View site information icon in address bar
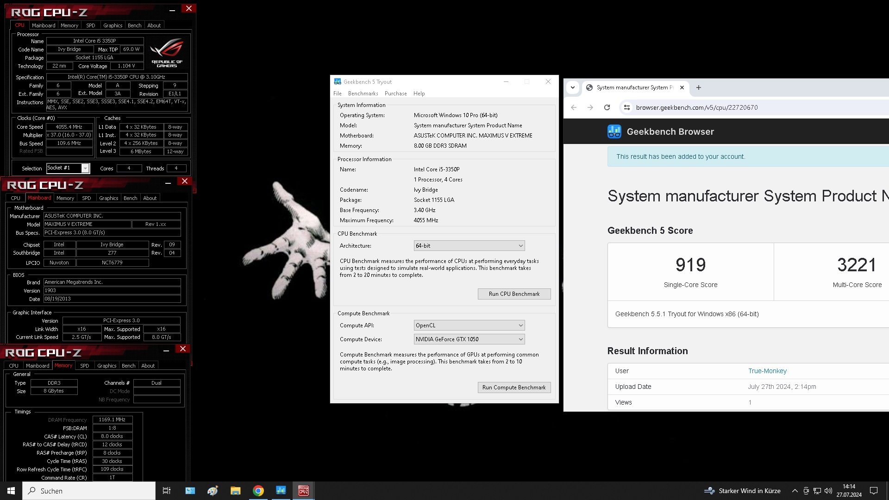Screen dimensions: 889x500 click(626, 107)
